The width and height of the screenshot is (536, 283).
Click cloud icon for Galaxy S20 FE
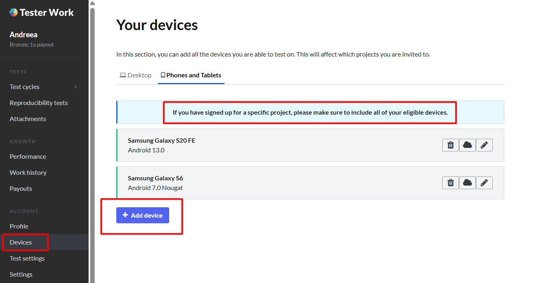tap(467, 145)
